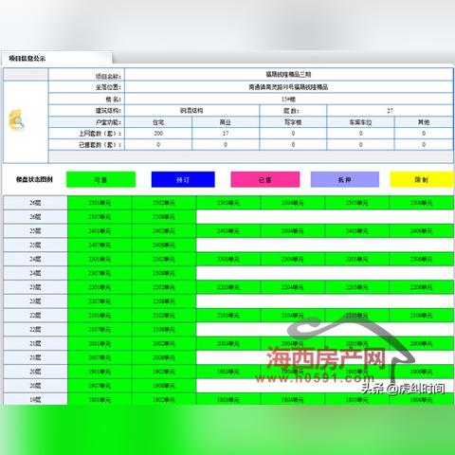Click the 上网套数 row label

click(x=100, y=134)
